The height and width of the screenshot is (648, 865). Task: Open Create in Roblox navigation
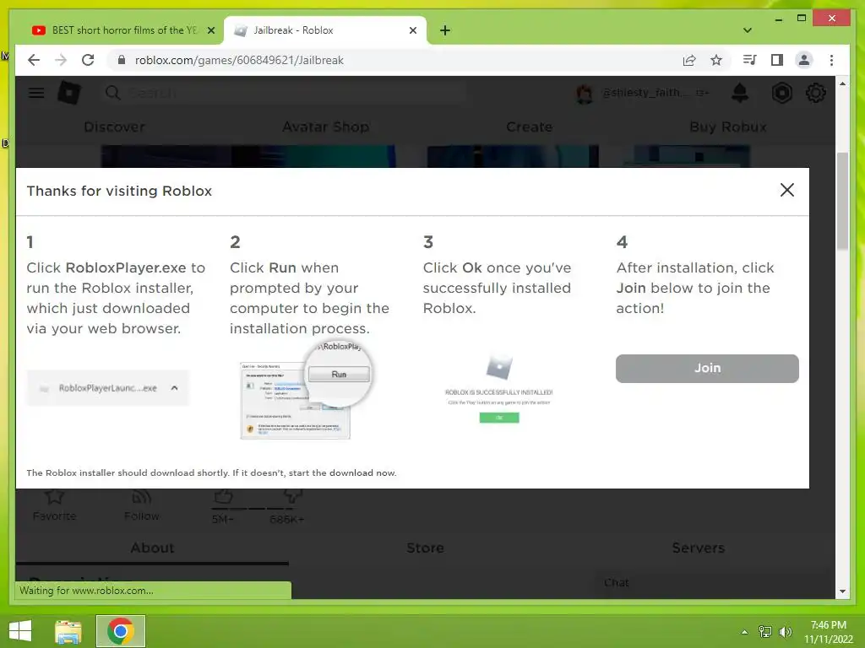pos(529,127)
